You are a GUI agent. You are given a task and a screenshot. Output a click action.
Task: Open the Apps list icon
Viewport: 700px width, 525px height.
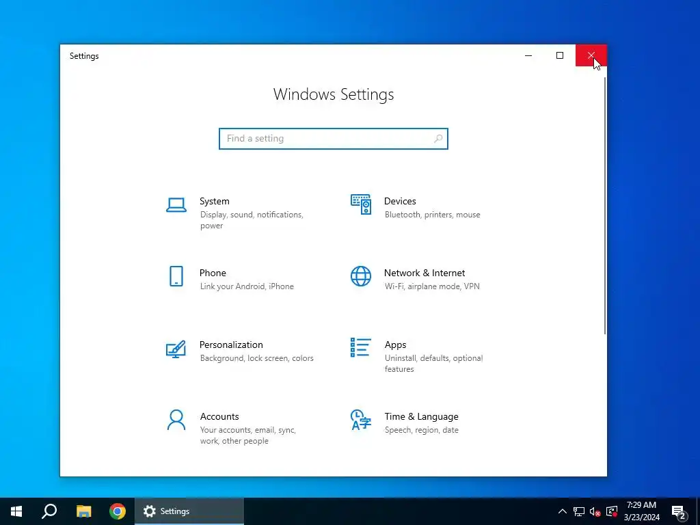[361, 347]
